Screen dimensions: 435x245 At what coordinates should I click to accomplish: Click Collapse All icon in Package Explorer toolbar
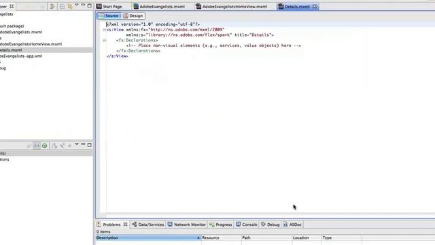tap(62, 6)
